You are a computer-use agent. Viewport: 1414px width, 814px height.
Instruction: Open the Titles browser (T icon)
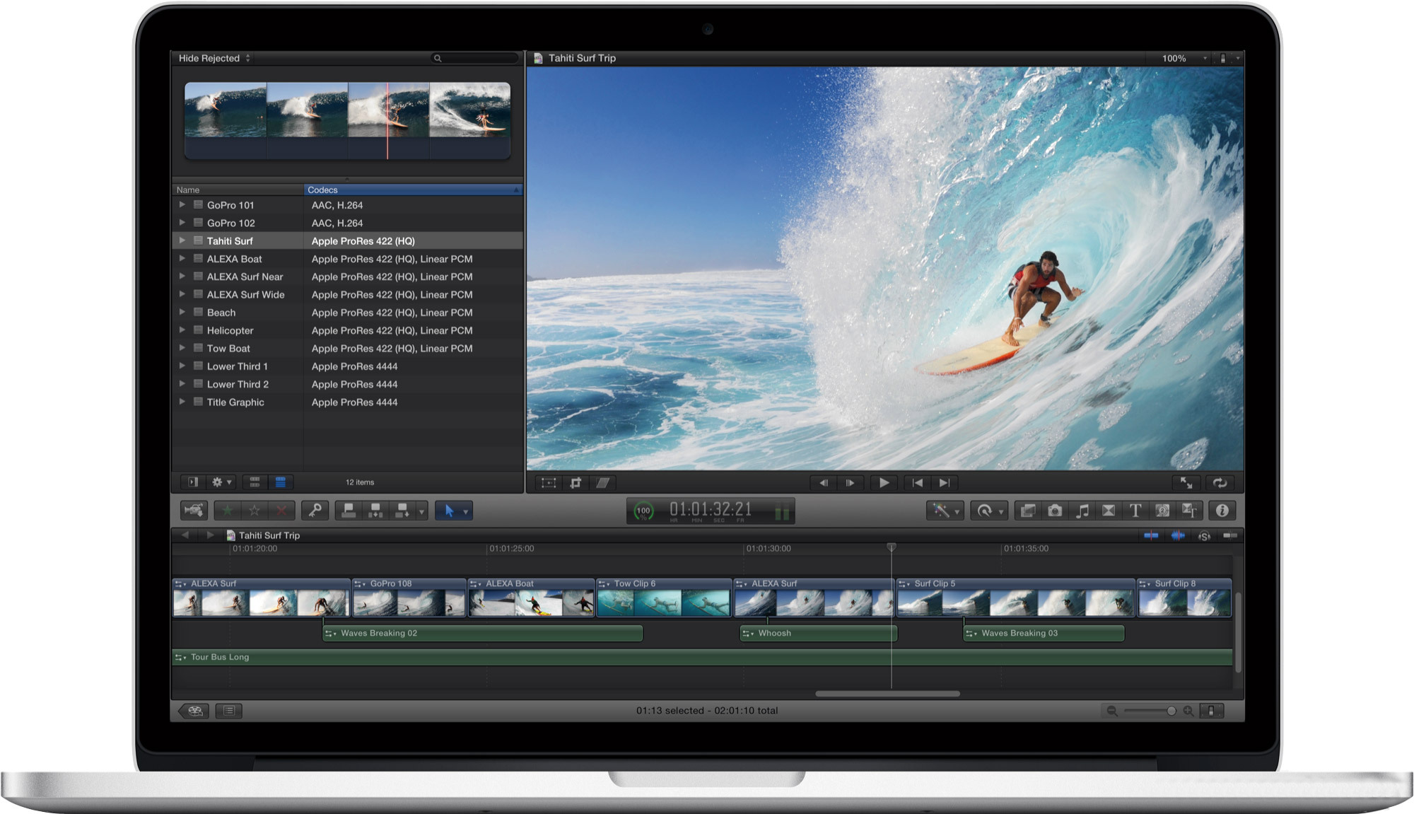1135,511
